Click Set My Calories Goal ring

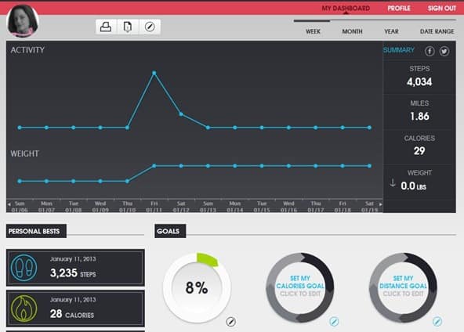click(x=300, y=287)
